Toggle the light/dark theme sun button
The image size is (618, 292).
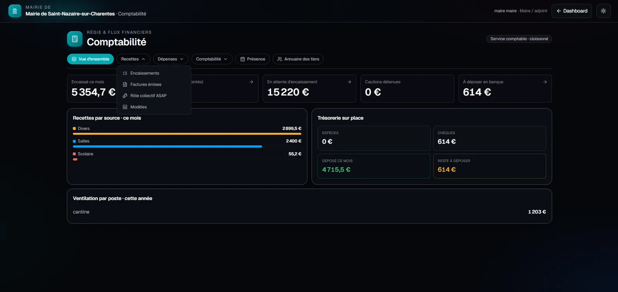[x=603, y=11]
